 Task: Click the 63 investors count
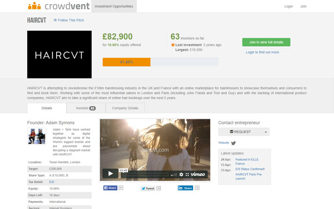point(175,36)
